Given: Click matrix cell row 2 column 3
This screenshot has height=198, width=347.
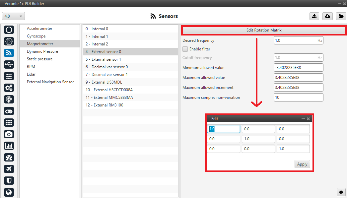Looking at the screenshot, I should click(x=293, y=139).
